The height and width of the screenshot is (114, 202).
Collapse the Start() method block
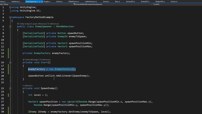tap(10, 63)
